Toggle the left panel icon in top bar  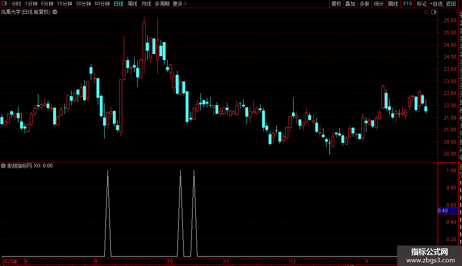(4, 4)
